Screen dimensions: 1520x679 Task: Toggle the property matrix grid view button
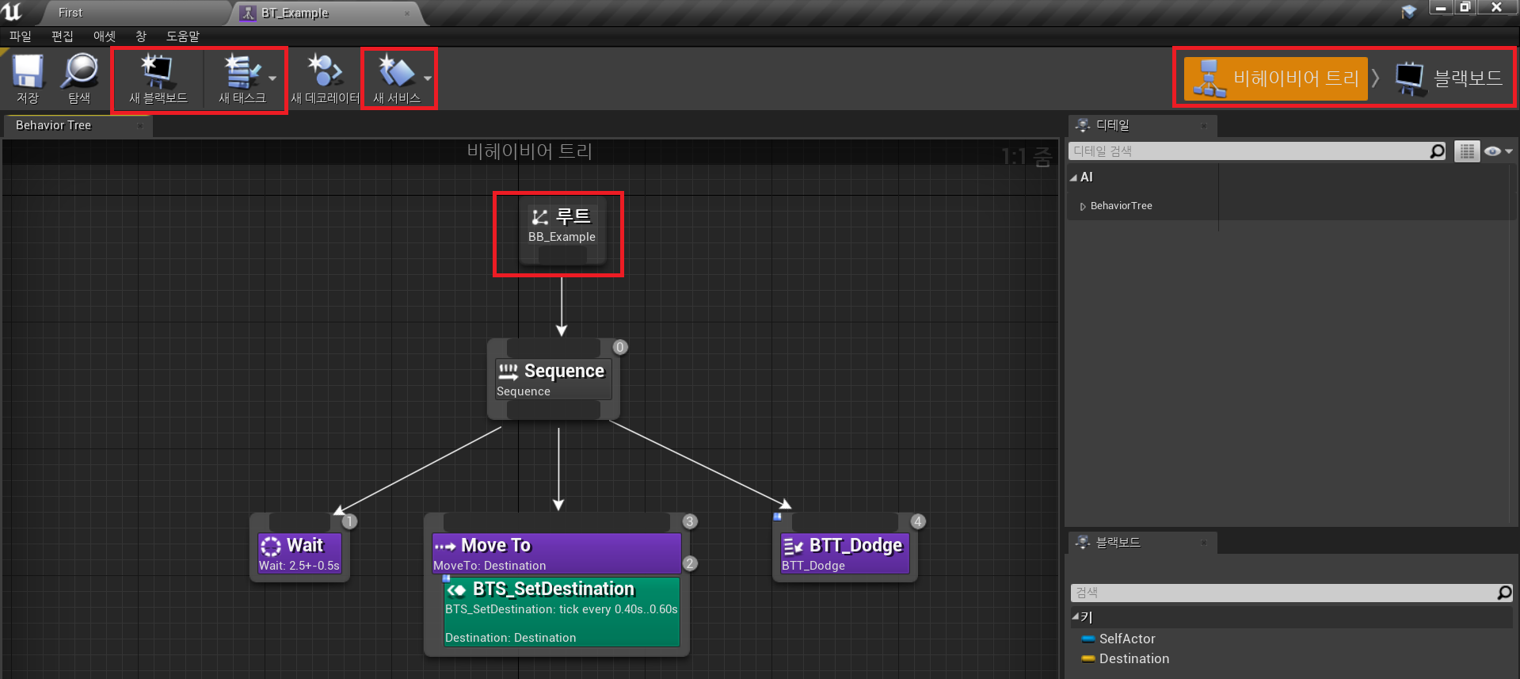tap(1467, 151)
